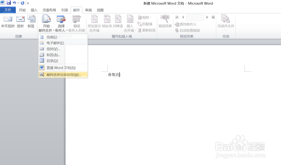This screenshot has height=165, width=281.
Task: Go to the previous record
Action: [183, 17]
